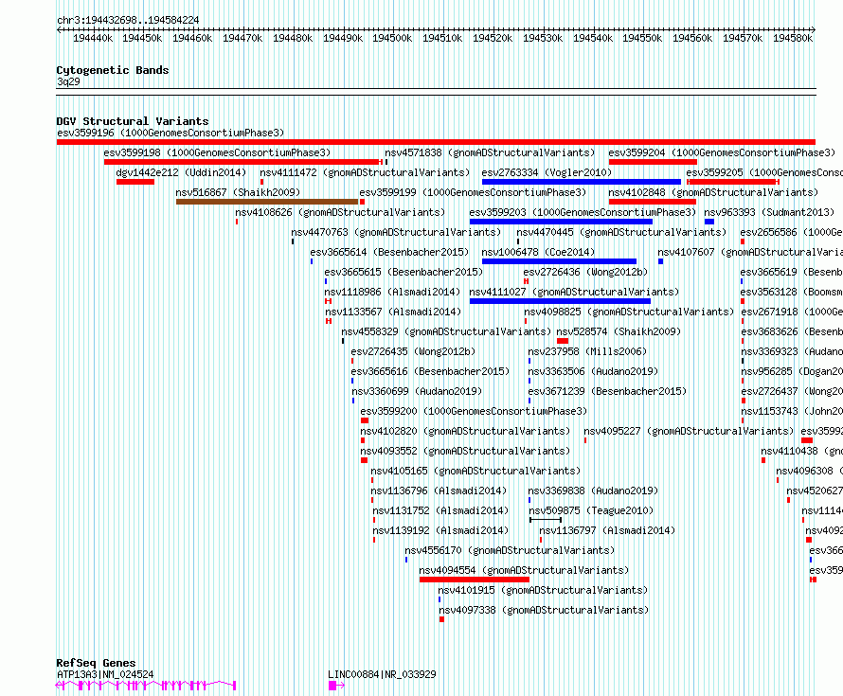The width and height of the screenshot is (843, 696).
Task: Open nsv3369838 (Audano2019) label
Action: point(593,491)
